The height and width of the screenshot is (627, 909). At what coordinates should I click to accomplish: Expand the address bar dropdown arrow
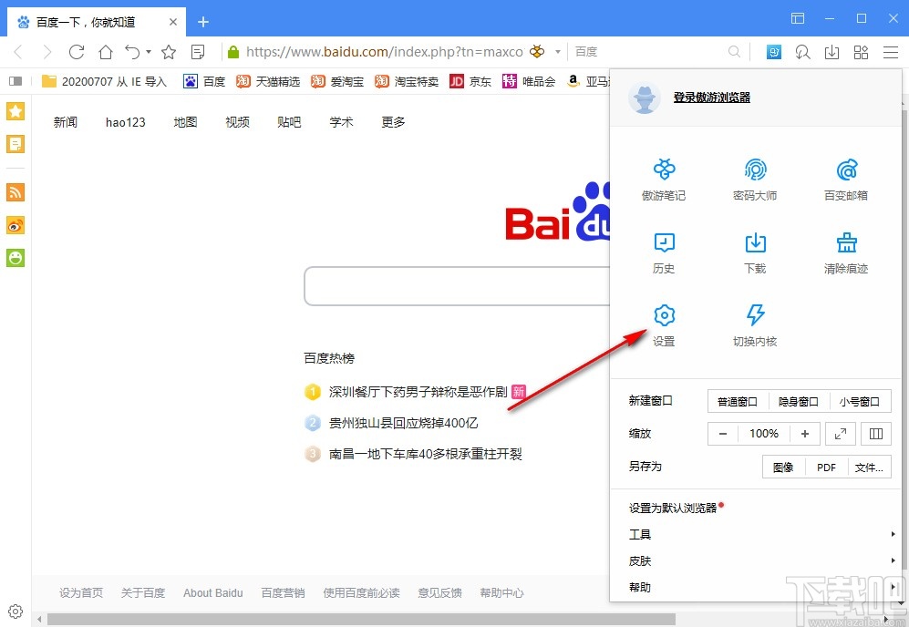click(558, 52)
